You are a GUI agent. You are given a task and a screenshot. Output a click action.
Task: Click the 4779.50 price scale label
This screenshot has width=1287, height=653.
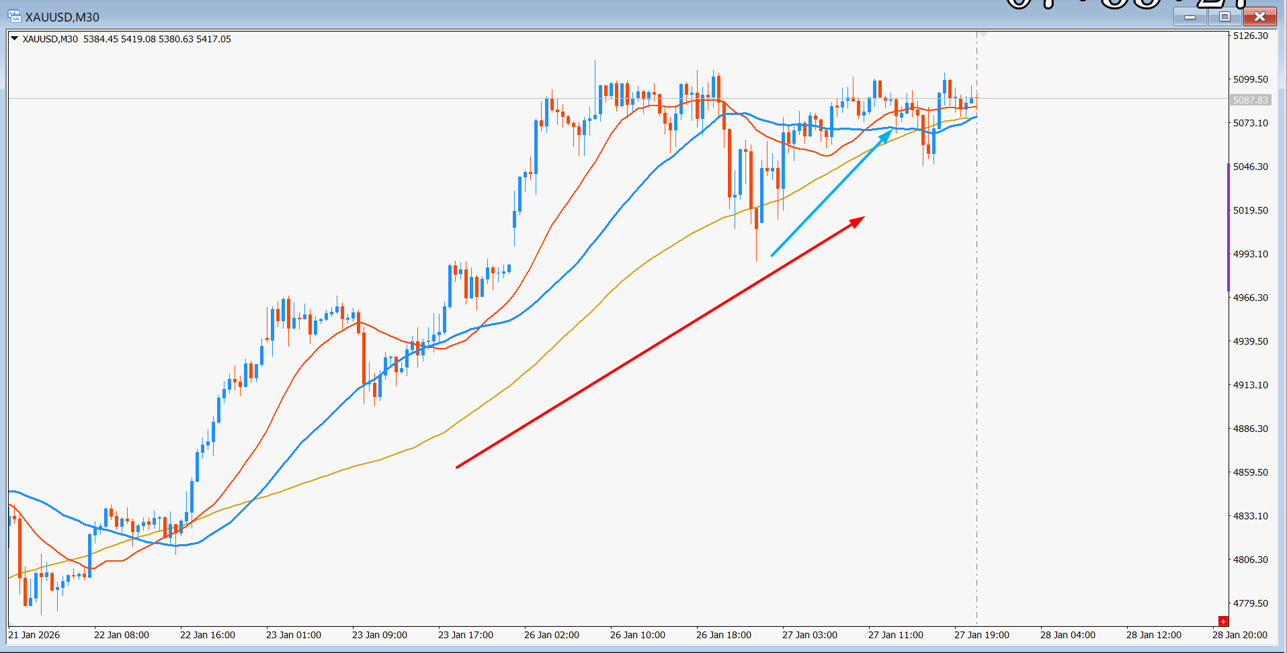[1250, 603]
